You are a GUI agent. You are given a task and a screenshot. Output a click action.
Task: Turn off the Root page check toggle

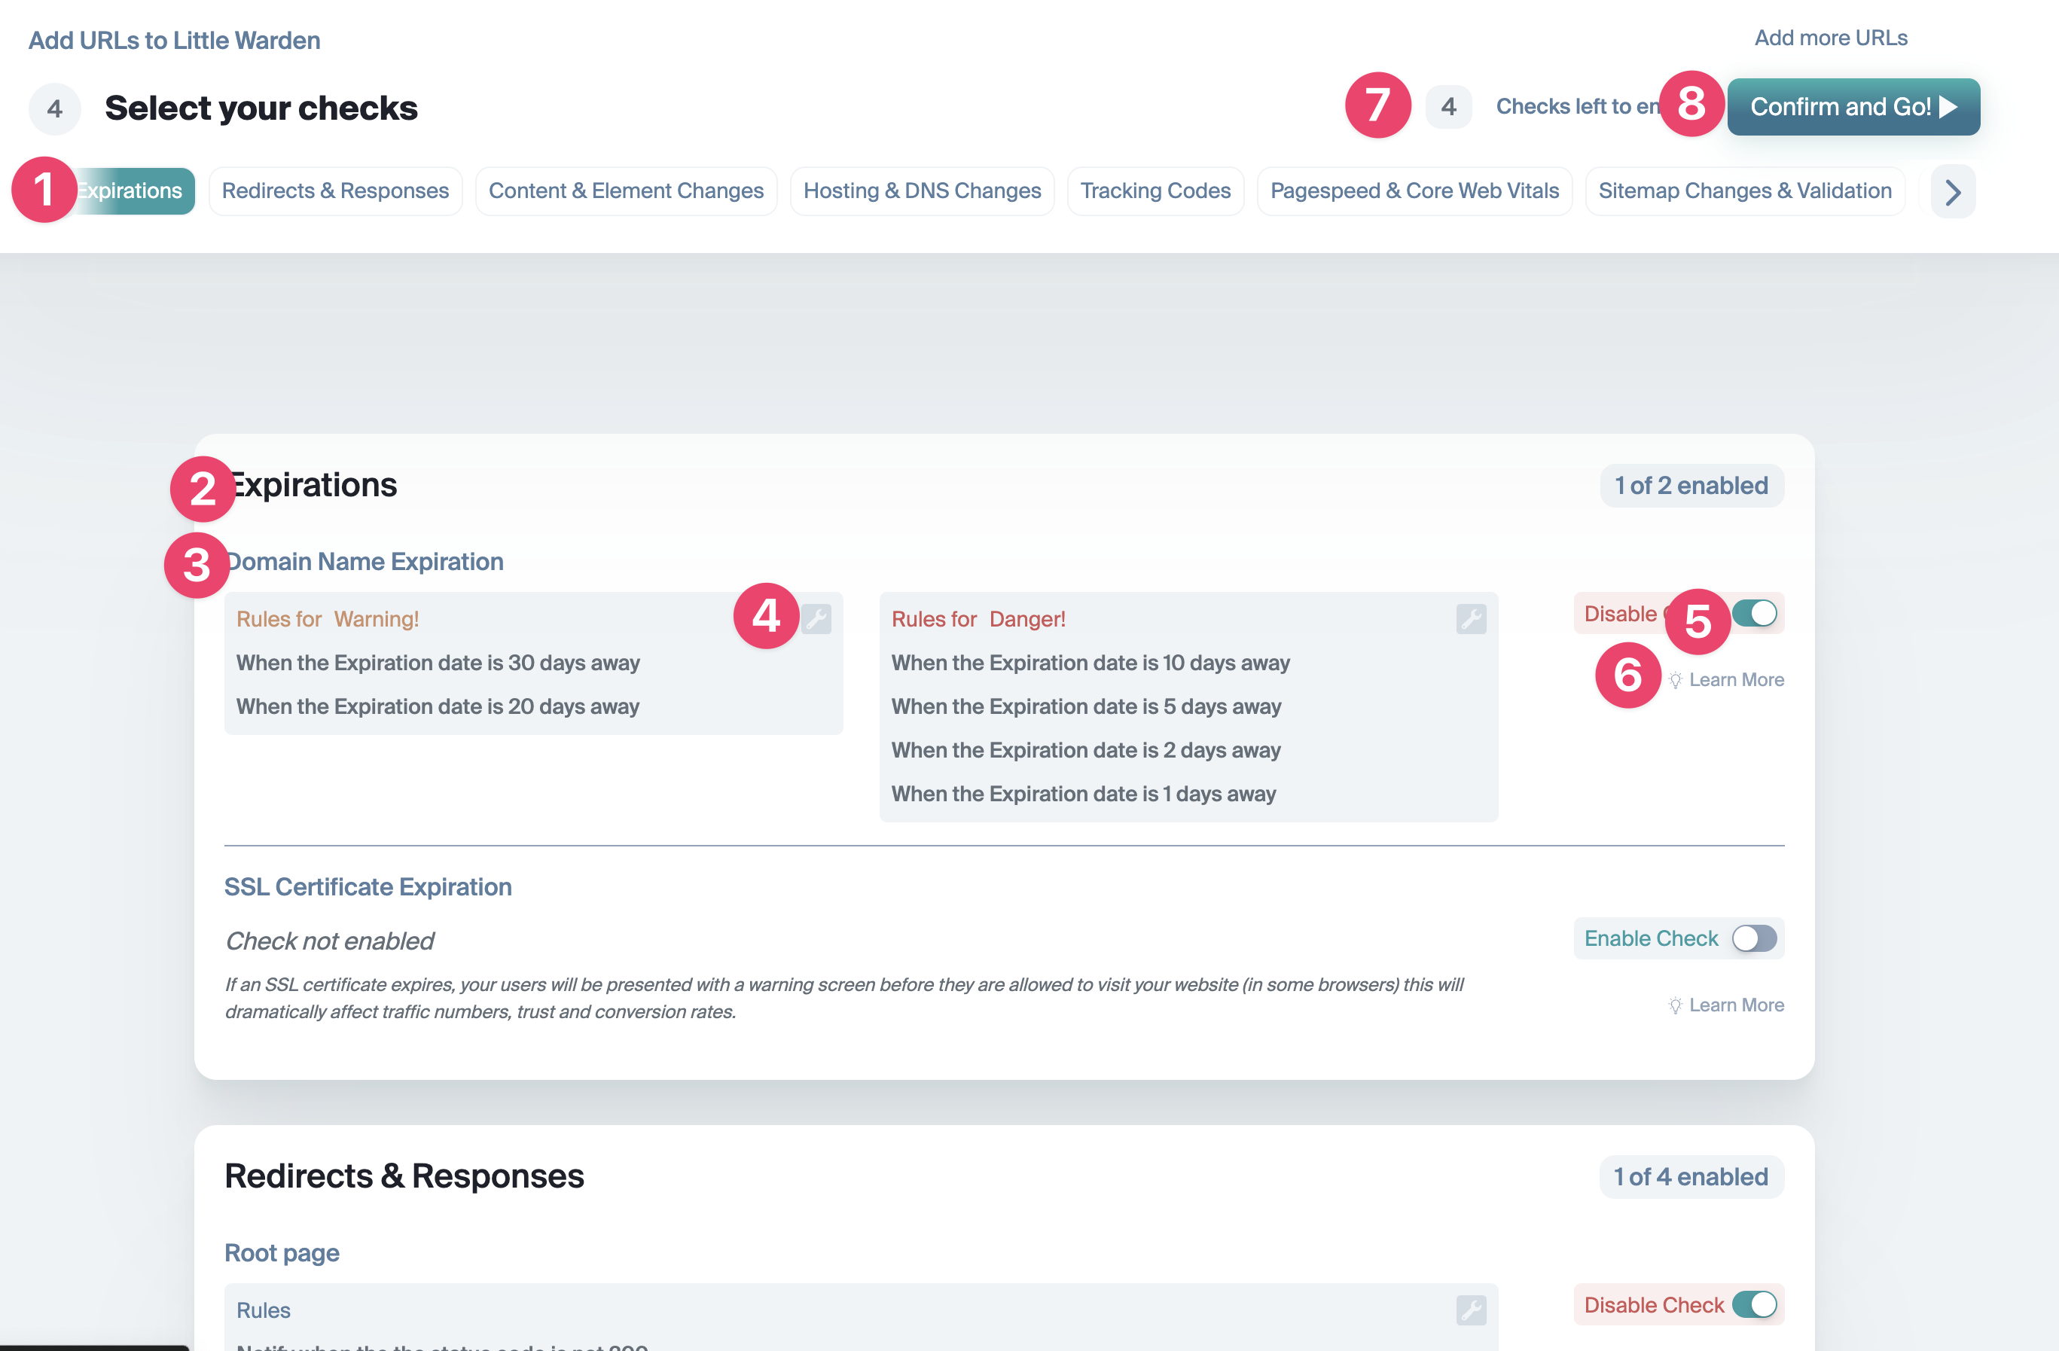[1753, 1304]
